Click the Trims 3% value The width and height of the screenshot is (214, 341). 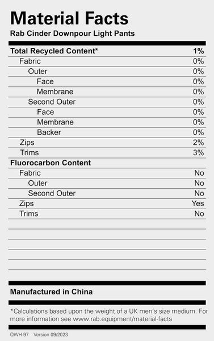tap(198, 153)
